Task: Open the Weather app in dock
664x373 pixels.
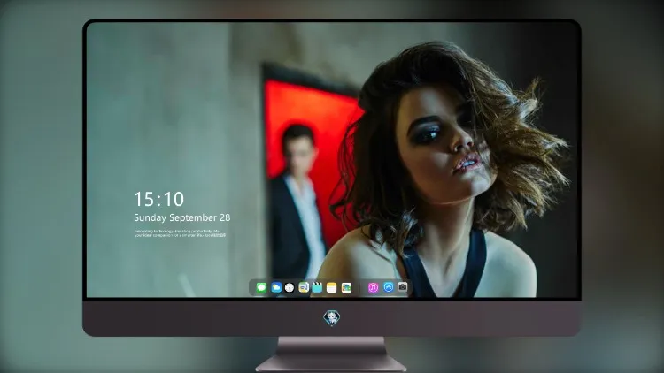Action: [276, 287]
